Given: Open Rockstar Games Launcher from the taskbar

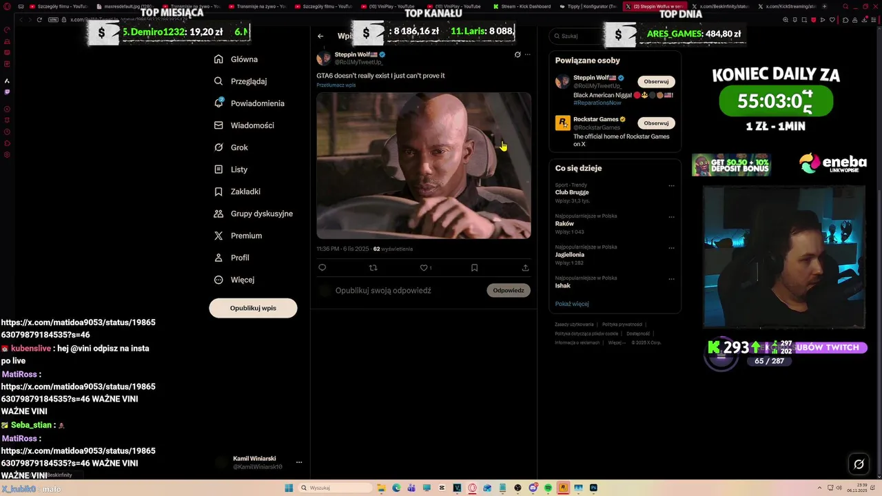Looking at the screenshot, I should point(563,488).
